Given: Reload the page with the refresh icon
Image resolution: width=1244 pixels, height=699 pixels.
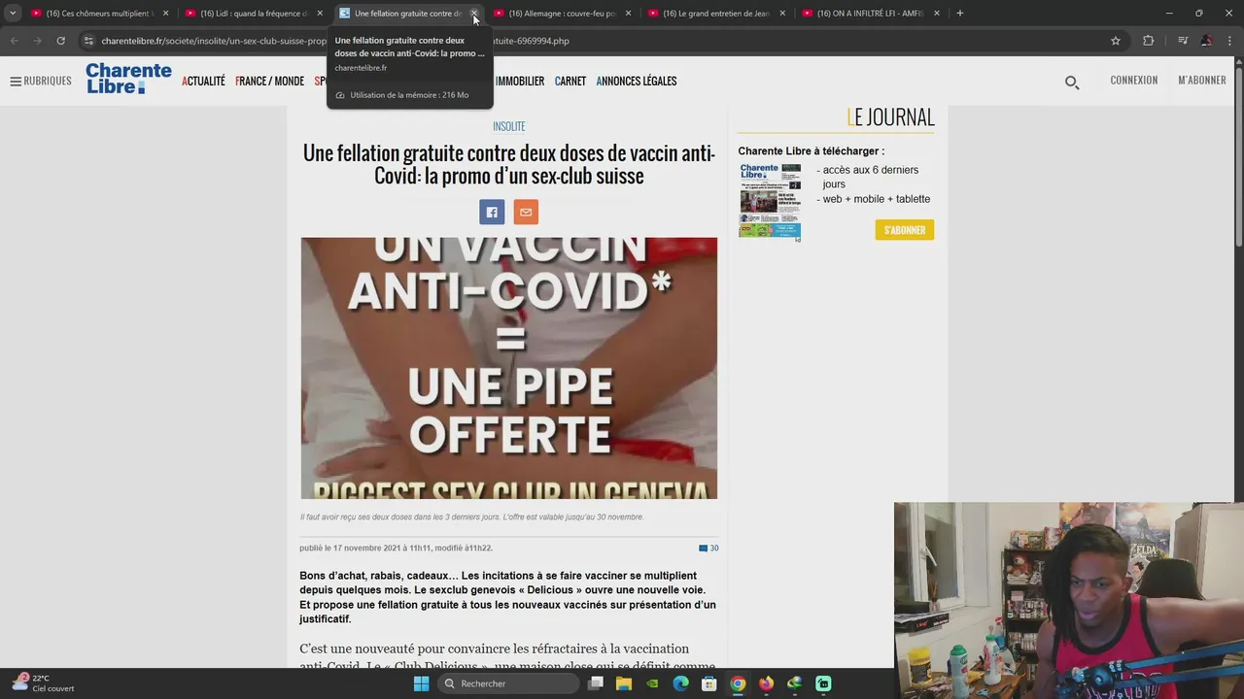Looking at the screenshot, I should coord(60,41).
